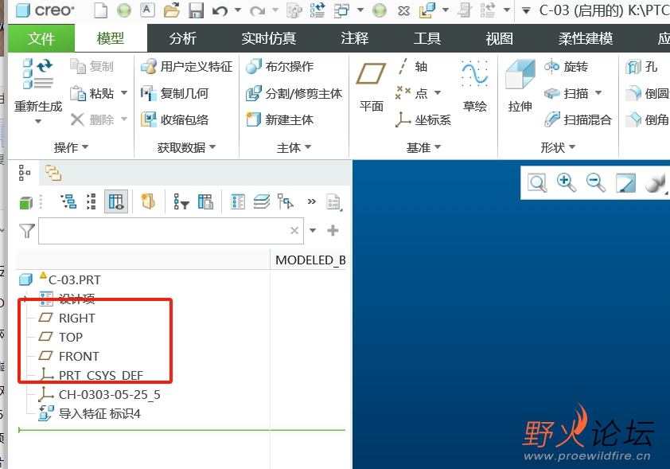
Task: Click the funnel filter icon beside search box
Action: point(26,231)
